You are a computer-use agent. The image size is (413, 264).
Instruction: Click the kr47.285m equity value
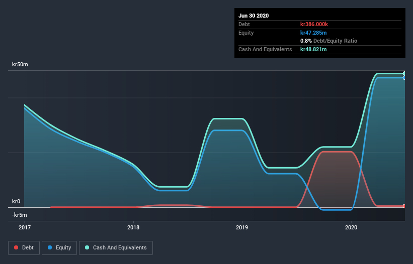pos(313,33)
